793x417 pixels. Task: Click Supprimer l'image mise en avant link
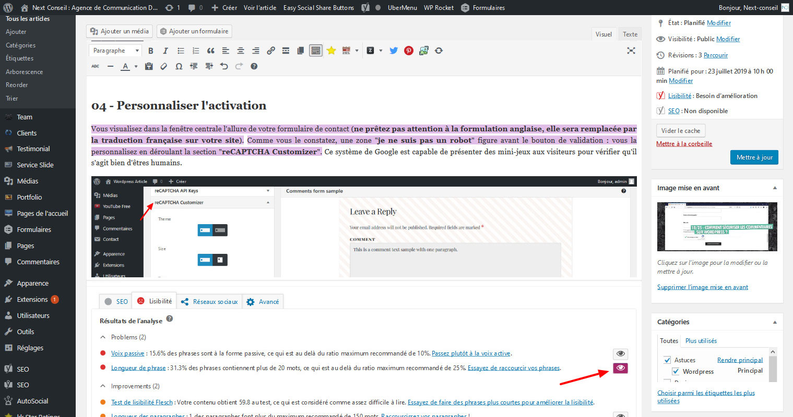pos(702,287)
